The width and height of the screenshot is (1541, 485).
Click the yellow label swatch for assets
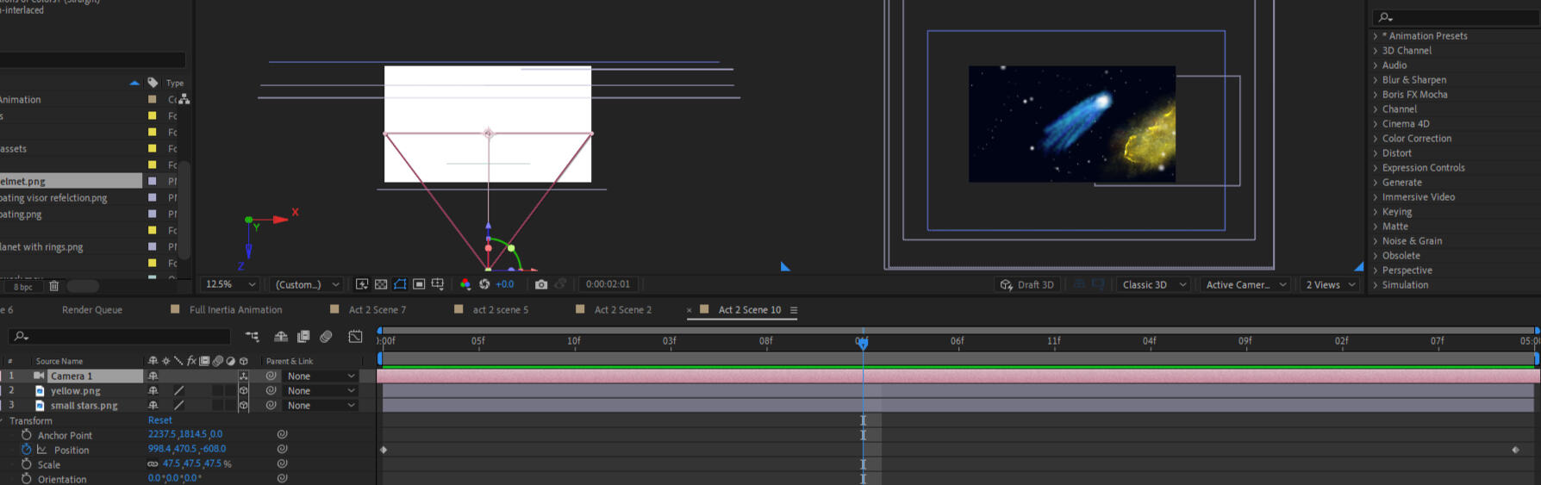(x=153, y=149)
